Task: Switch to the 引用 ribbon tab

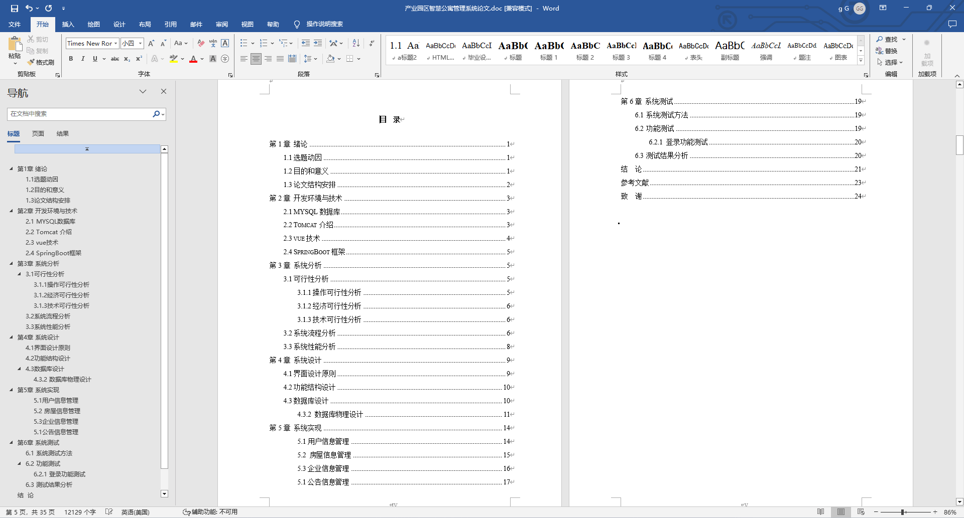Action: pos(171,24)
